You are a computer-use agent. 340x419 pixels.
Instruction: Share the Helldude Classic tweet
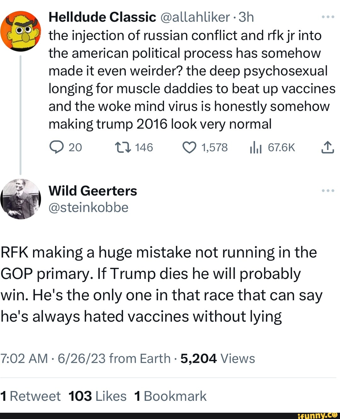327,147
